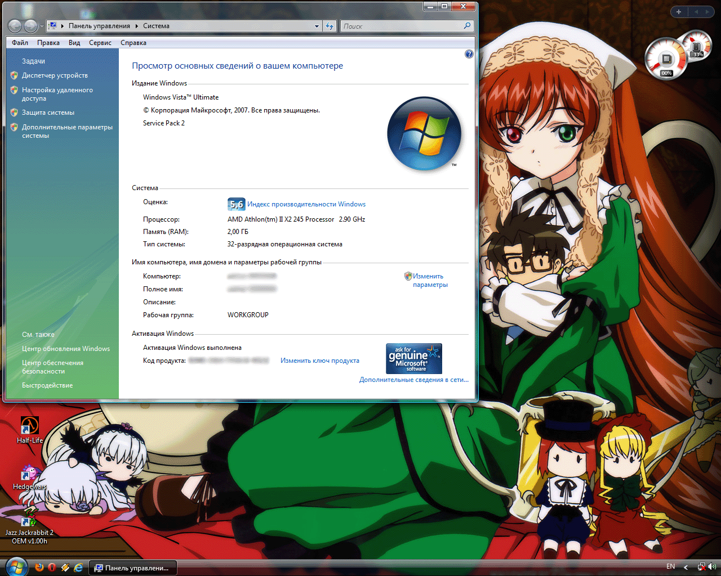Click the sidebar add gadget plus button
Viewport: 721px width, 576px height.
679,12
